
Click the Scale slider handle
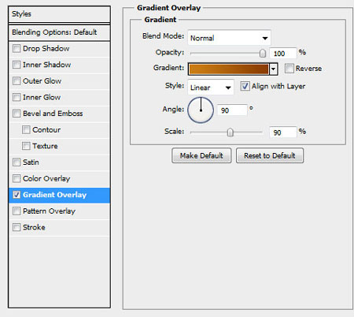click(x=230, y=132)
